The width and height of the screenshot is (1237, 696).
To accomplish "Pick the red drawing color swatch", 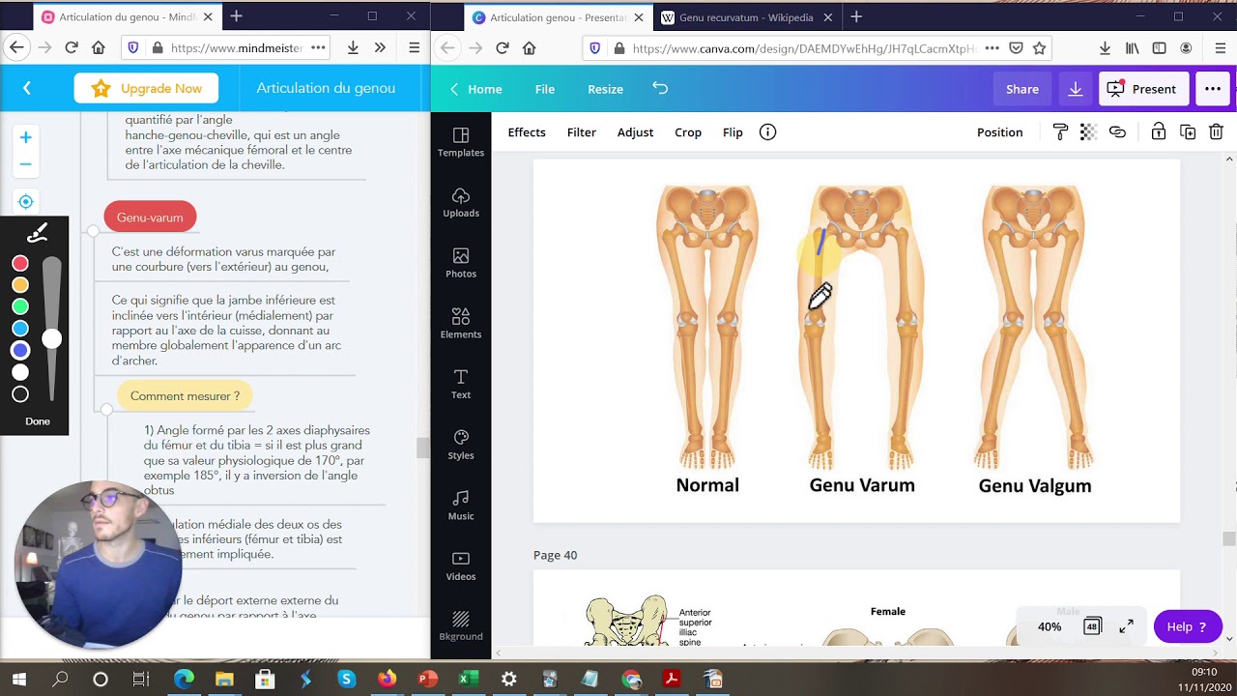I will tap(20, 263).
